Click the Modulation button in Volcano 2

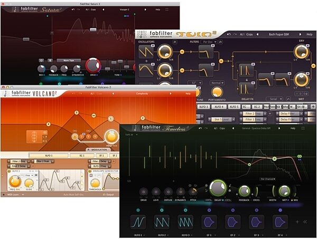98,150
